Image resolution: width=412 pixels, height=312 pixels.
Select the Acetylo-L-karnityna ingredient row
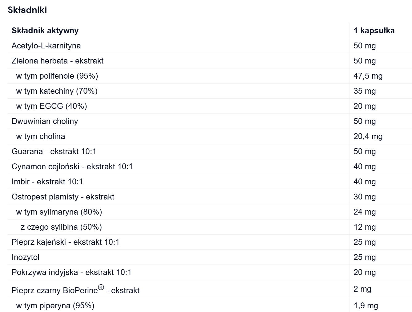coord(46,46)
